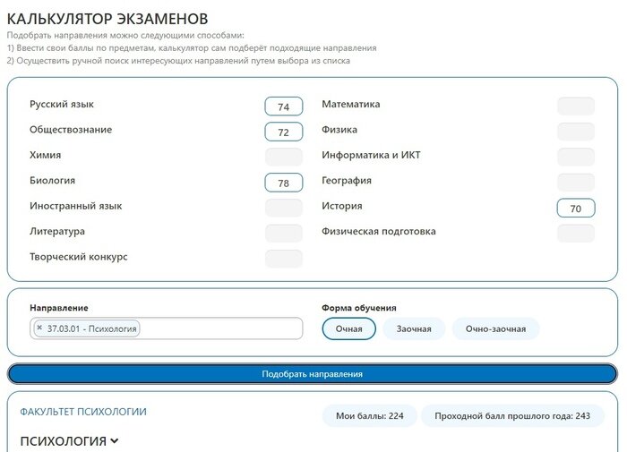Click the История label
This screenshot has width=627, height=452.
pos(342,206)
